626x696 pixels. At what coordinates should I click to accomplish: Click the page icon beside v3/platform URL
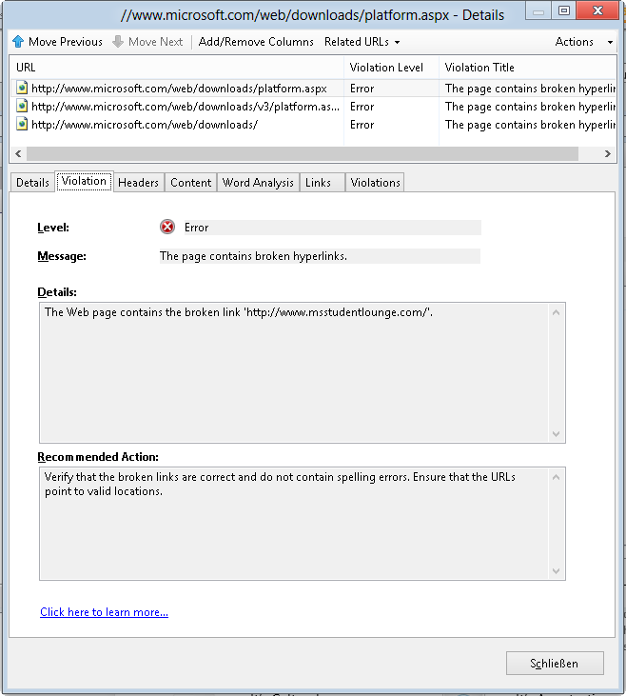pyautogui.click(x=22, y=106)
